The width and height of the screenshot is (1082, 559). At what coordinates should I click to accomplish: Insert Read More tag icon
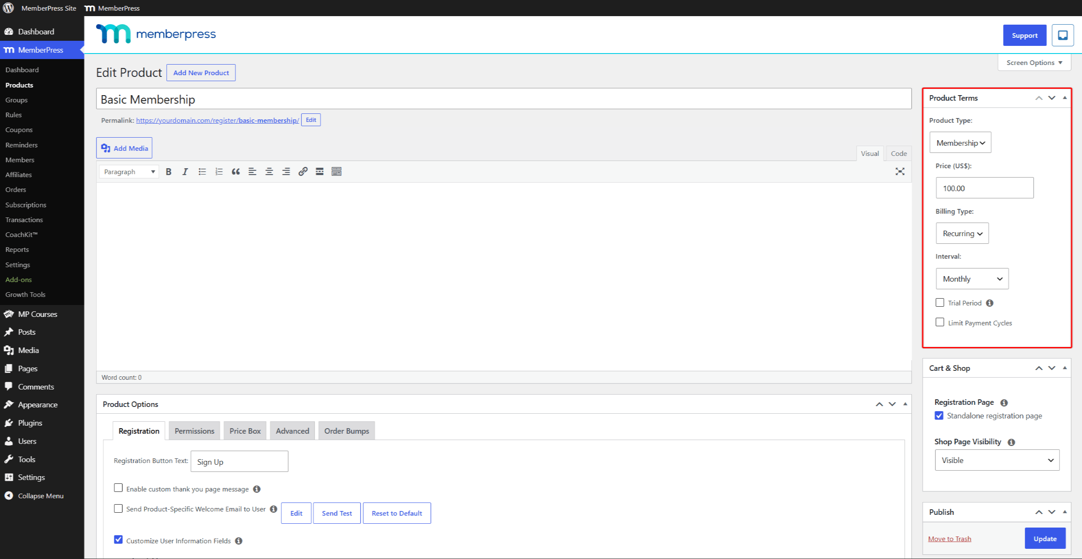click(320, 172)
